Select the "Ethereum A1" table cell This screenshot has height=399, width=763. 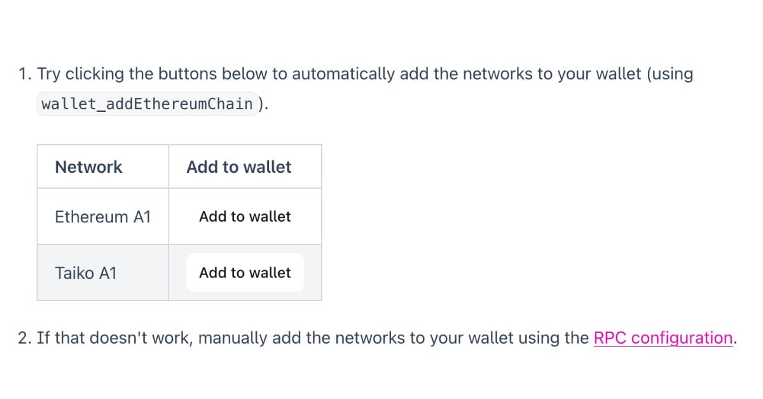103,217
